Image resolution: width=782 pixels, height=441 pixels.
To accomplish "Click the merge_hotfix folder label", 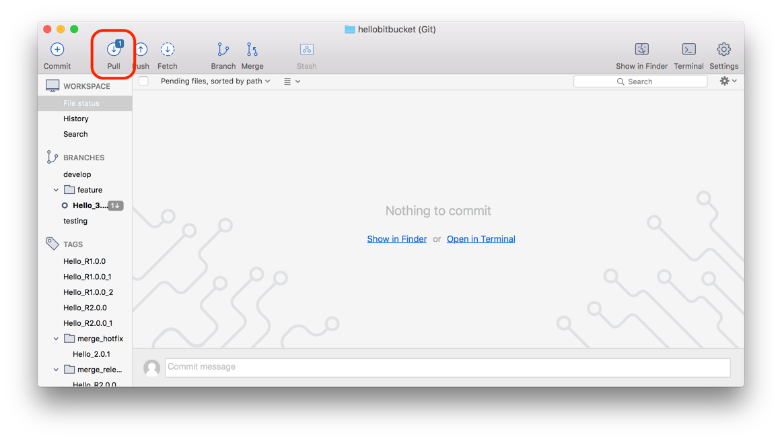I will [100, 339].
